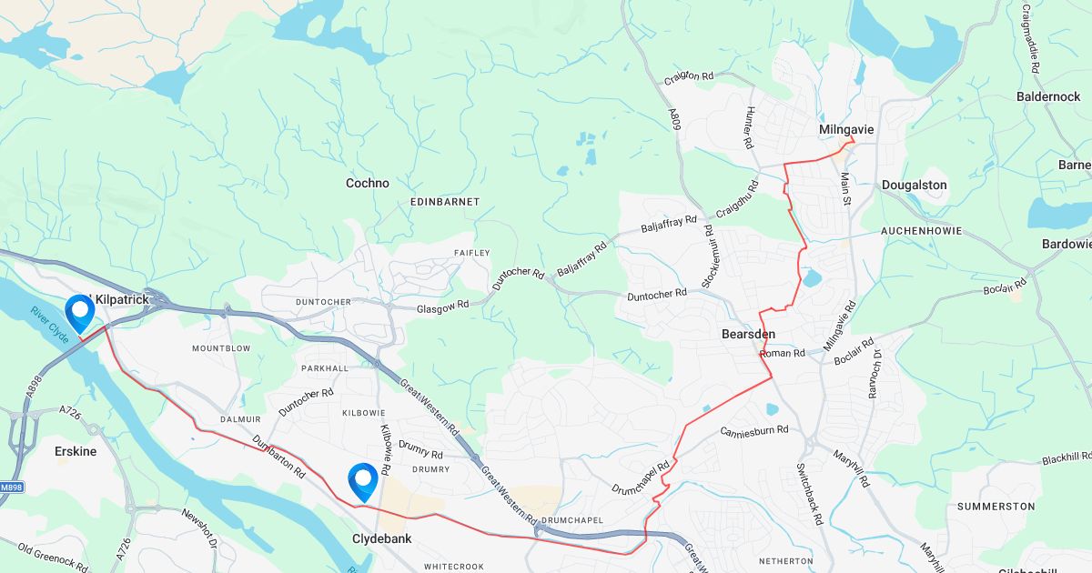Click the M898 motorway shield marker

(x=10, y=488)
